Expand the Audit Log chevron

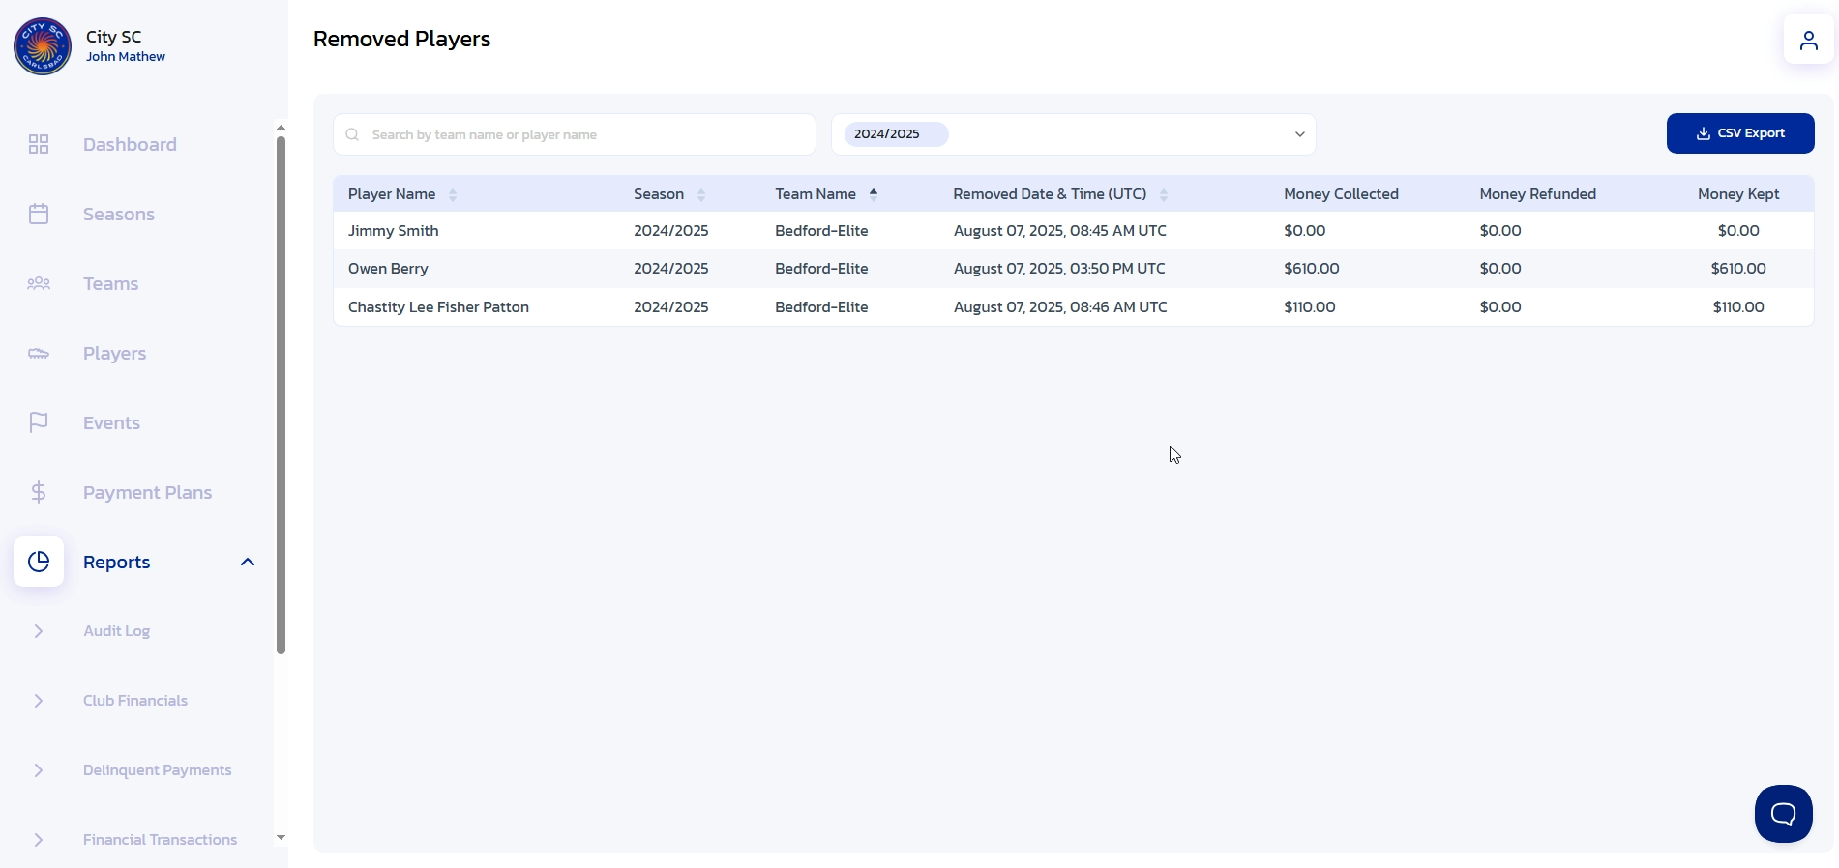pos(39,631)
